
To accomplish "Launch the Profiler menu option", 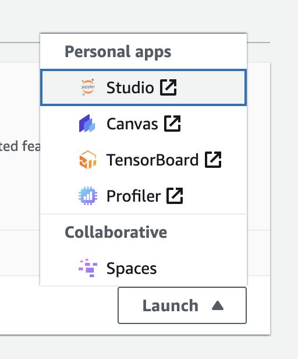I will (x=143, y=196).
